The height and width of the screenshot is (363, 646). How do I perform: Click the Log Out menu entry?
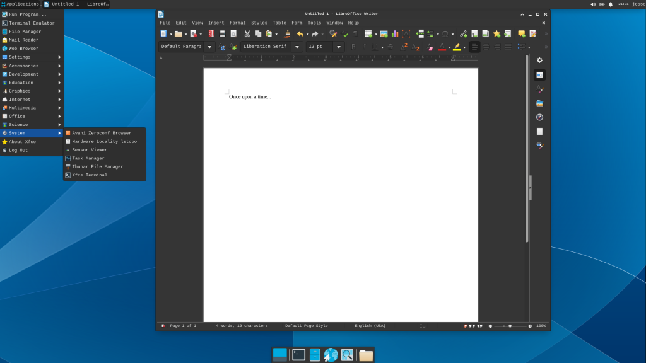pos(18,150)
